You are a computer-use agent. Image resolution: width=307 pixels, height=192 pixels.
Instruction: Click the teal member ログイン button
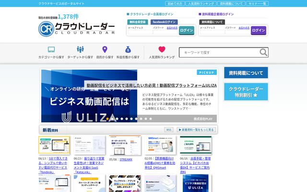(187, 30)
